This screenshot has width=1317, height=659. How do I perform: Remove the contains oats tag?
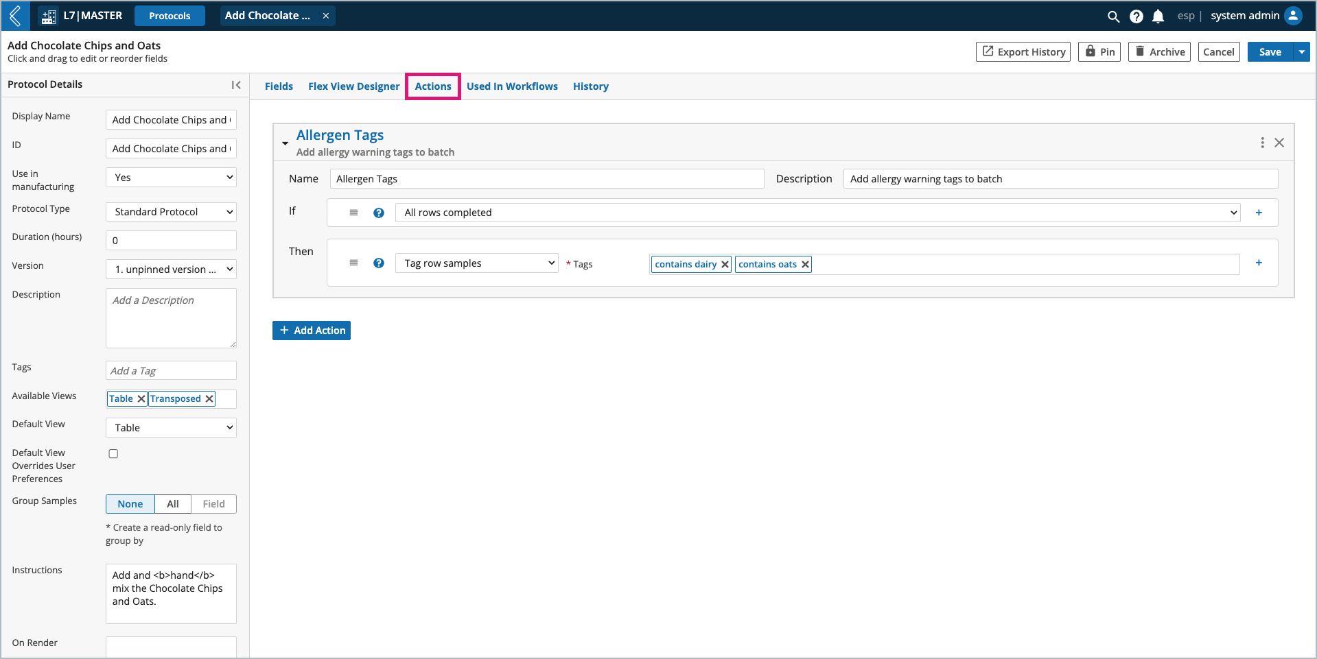coord(805,264)
